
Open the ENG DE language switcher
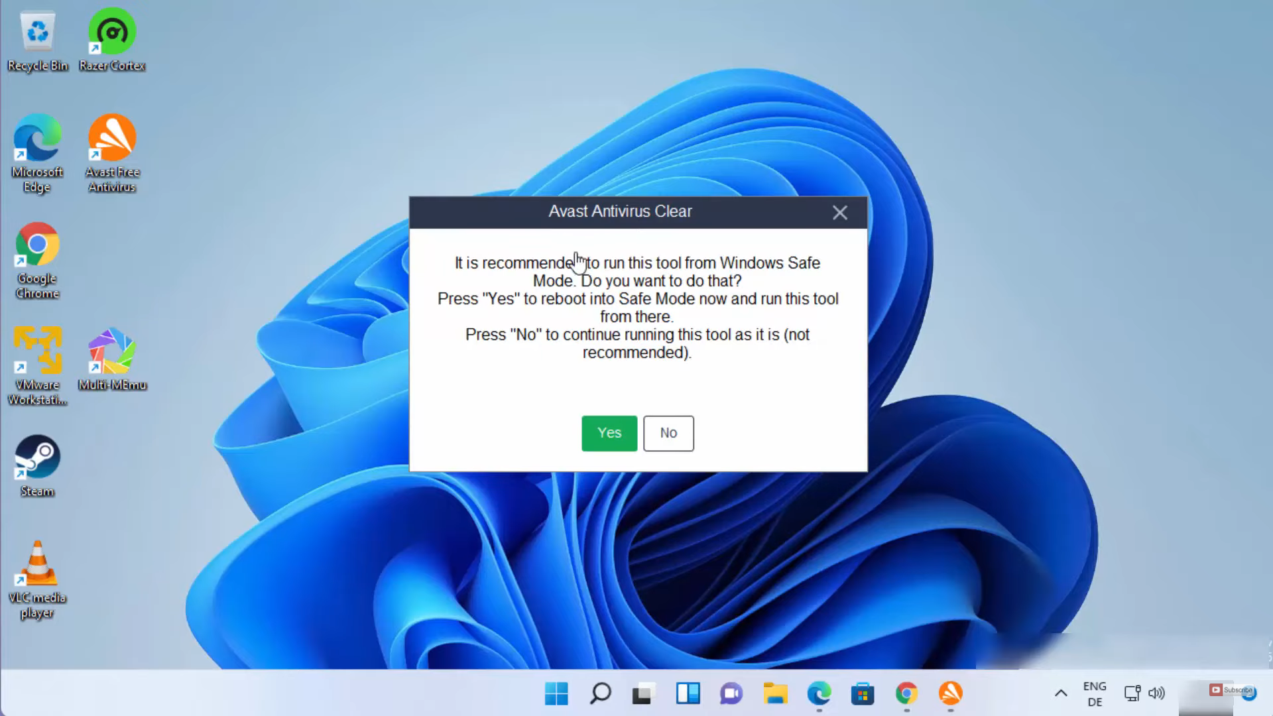point(1095,693)
